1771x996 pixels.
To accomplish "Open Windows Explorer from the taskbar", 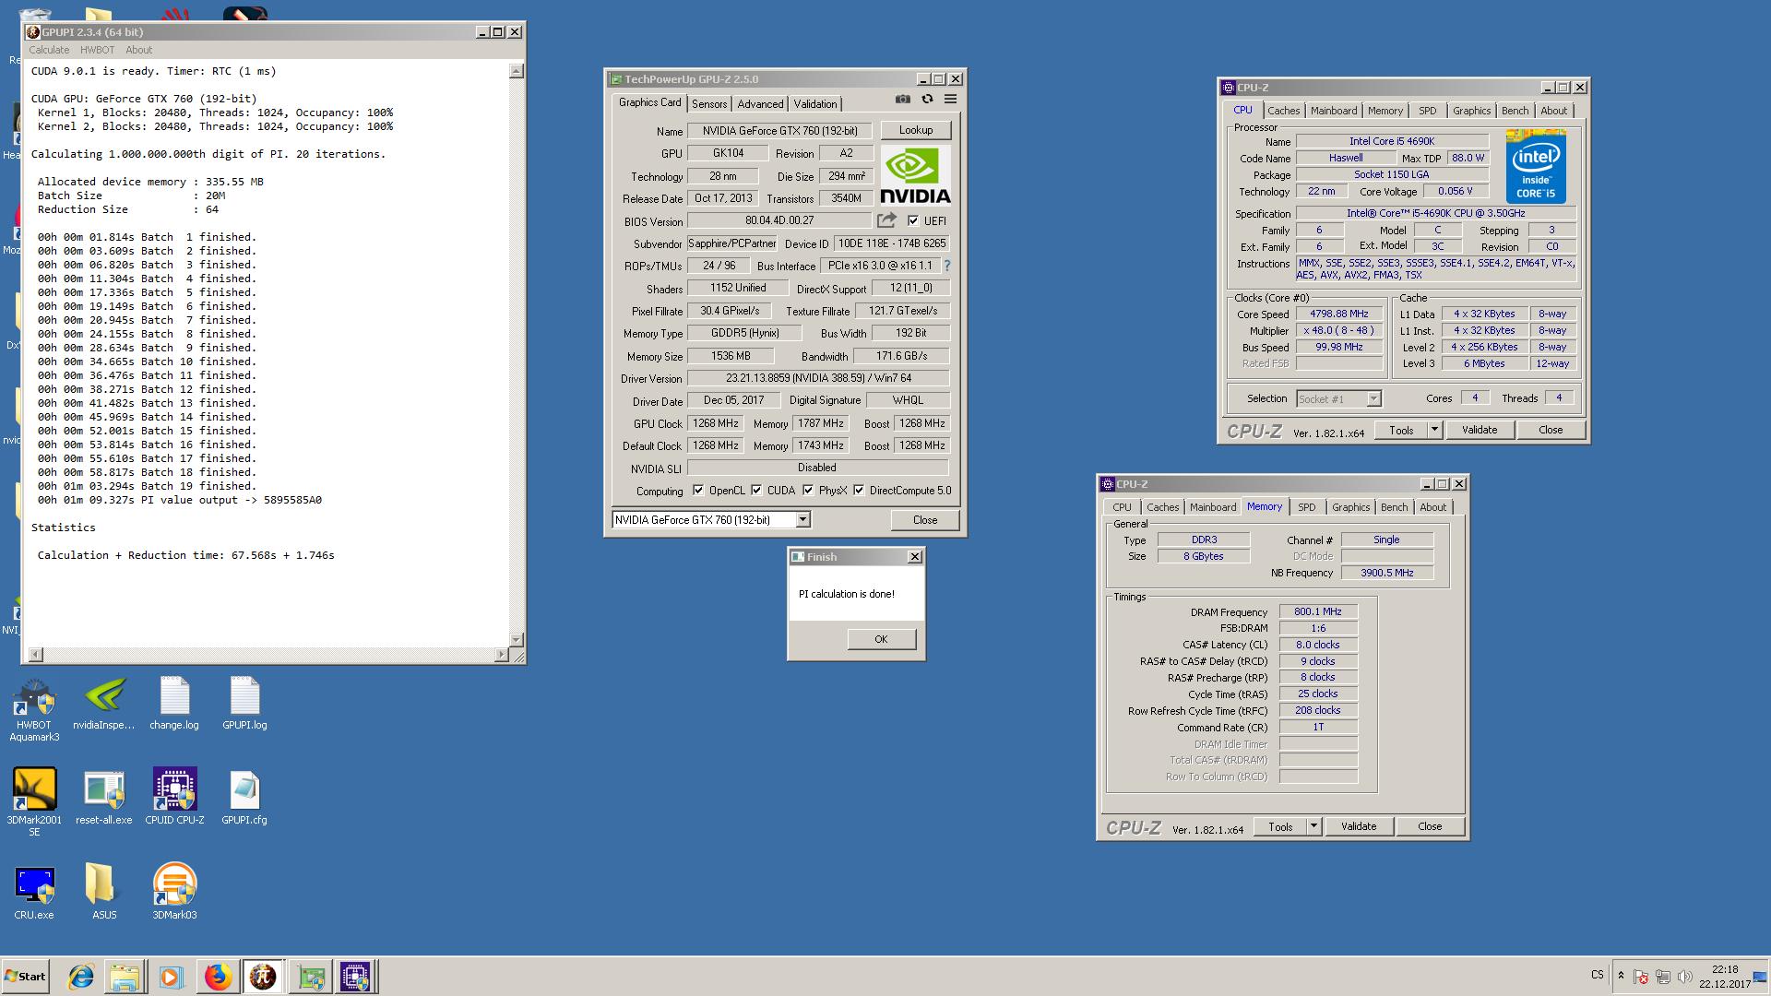I will click(x=125, y=977).
